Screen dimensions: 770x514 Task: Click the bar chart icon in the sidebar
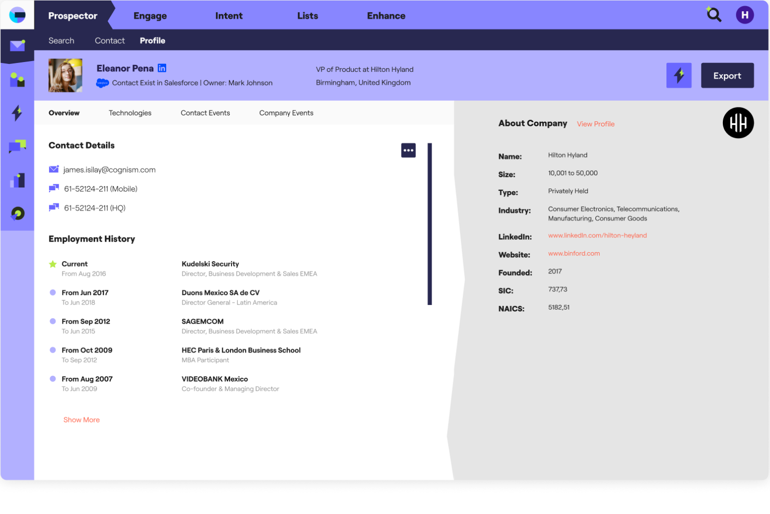[x=17, y=180]
